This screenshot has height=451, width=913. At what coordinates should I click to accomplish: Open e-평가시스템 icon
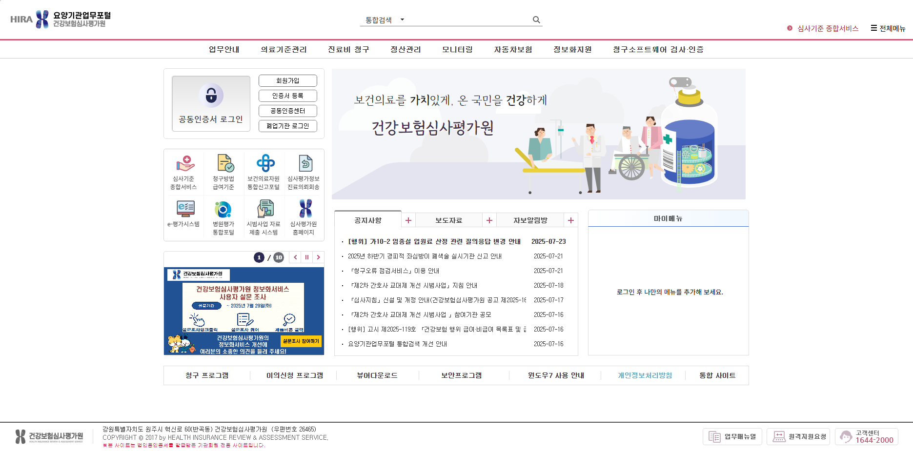[183, 215]
